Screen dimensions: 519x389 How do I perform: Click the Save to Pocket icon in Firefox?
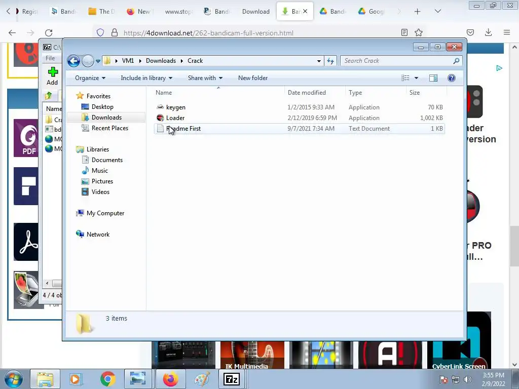[x=470, y=32]
